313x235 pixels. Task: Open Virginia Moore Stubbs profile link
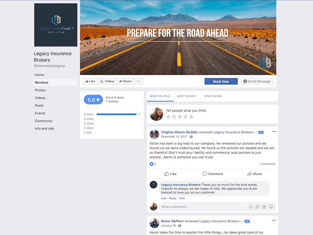click(179, 132)
